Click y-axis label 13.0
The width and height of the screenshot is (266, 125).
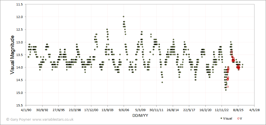point(19,42)
